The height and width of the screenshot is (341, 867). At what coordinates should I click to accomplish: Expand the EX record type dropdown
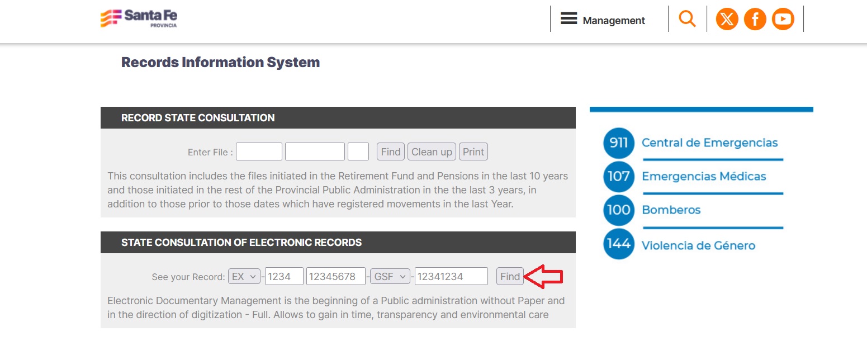coord(244,276)
